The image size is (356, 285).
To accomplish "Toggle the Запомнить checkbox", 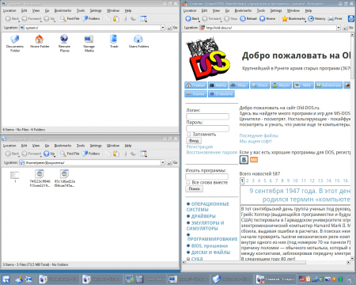I will 188,135.
